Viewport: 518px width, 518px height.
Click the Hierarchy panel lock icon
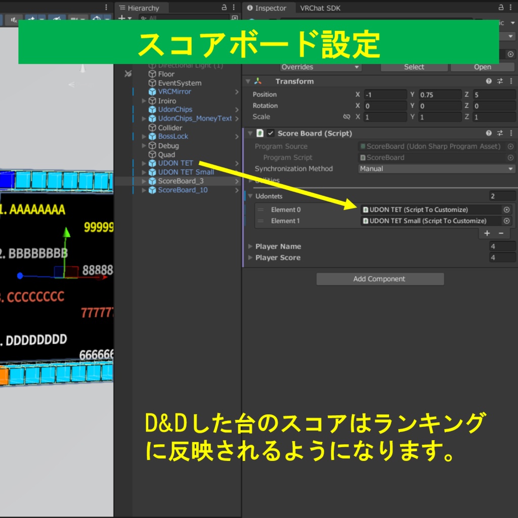[224, 7]
